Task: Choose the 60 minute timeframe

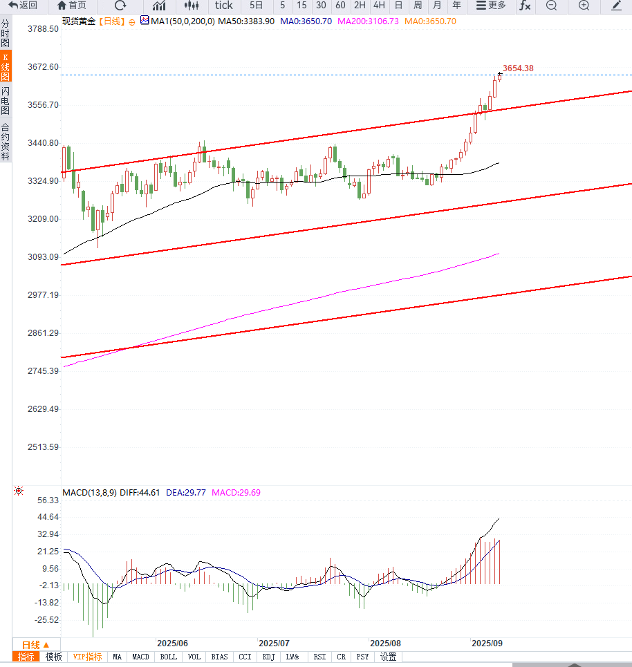Action: click(x=340, y=6)
